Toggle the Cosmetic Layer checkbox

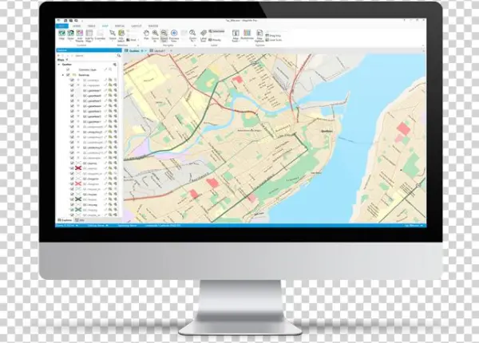68,69
